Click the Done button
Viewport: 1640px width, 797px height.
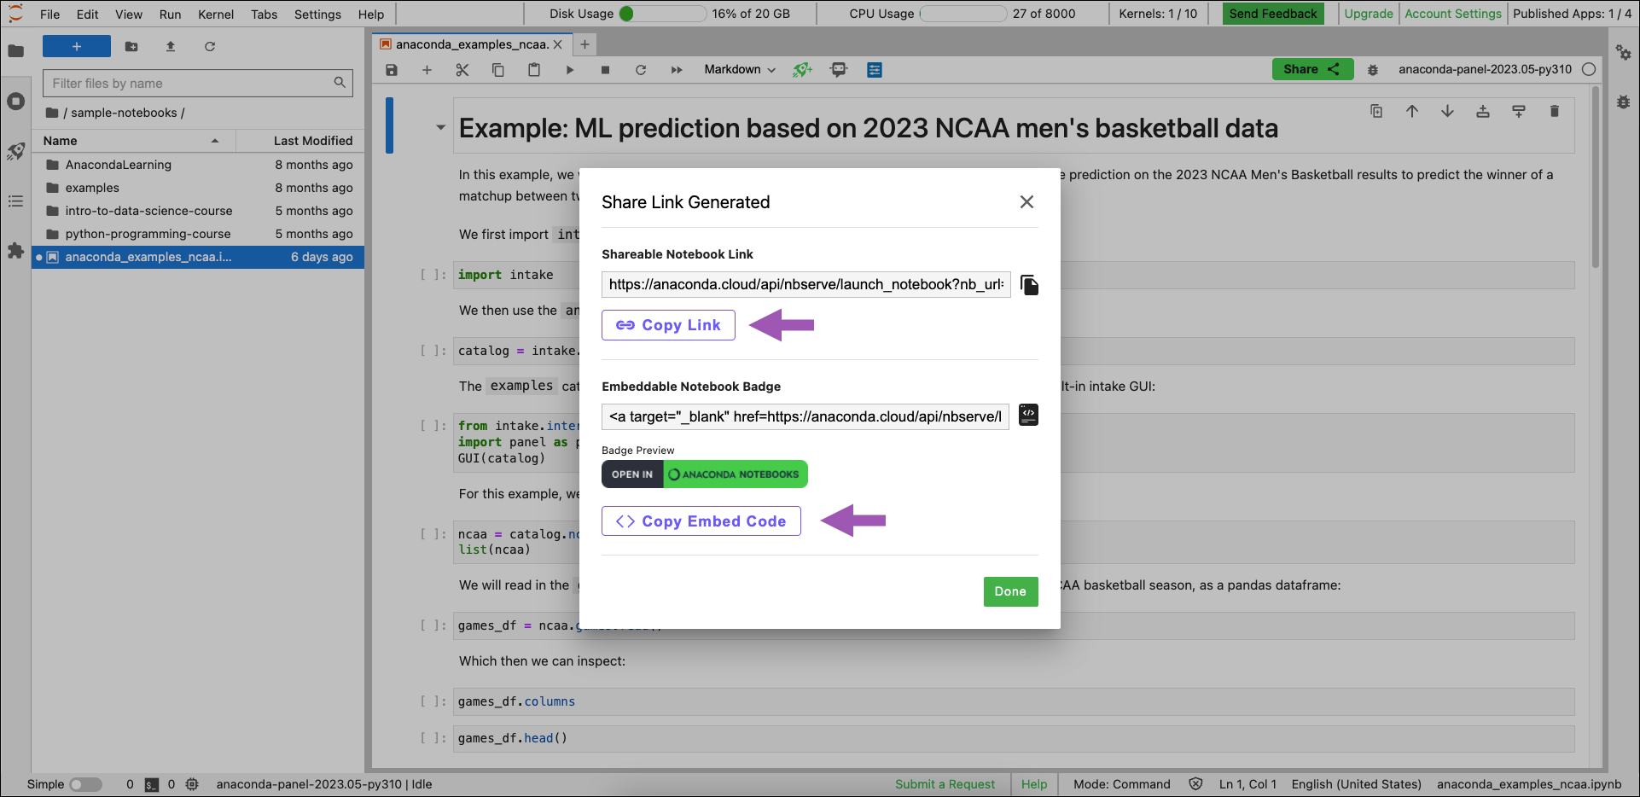point(1010,591)
